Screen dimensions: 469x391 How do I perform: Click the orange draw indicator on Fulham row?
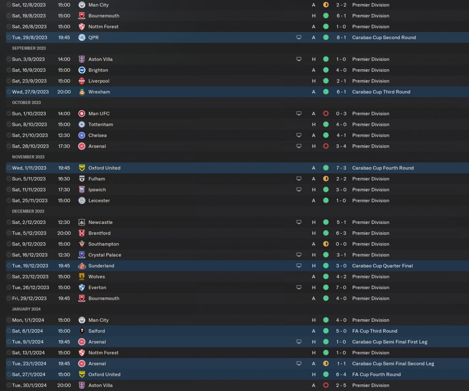click(x=326, y=179)
